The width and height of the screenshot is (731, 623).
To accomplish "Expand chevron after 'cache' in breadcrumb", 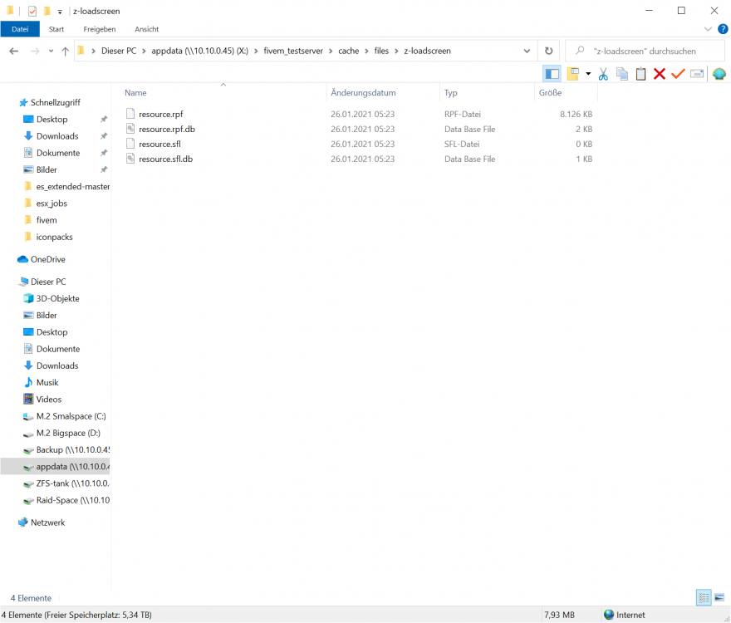I will [366, 51].
